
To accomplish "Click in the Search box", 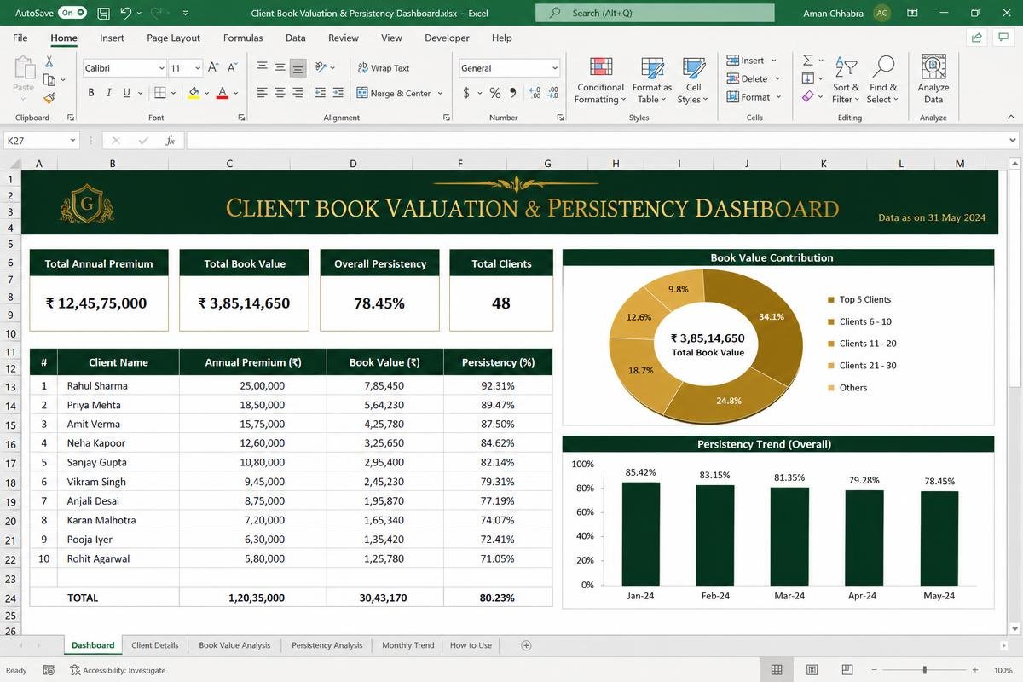I will (655, 13).
